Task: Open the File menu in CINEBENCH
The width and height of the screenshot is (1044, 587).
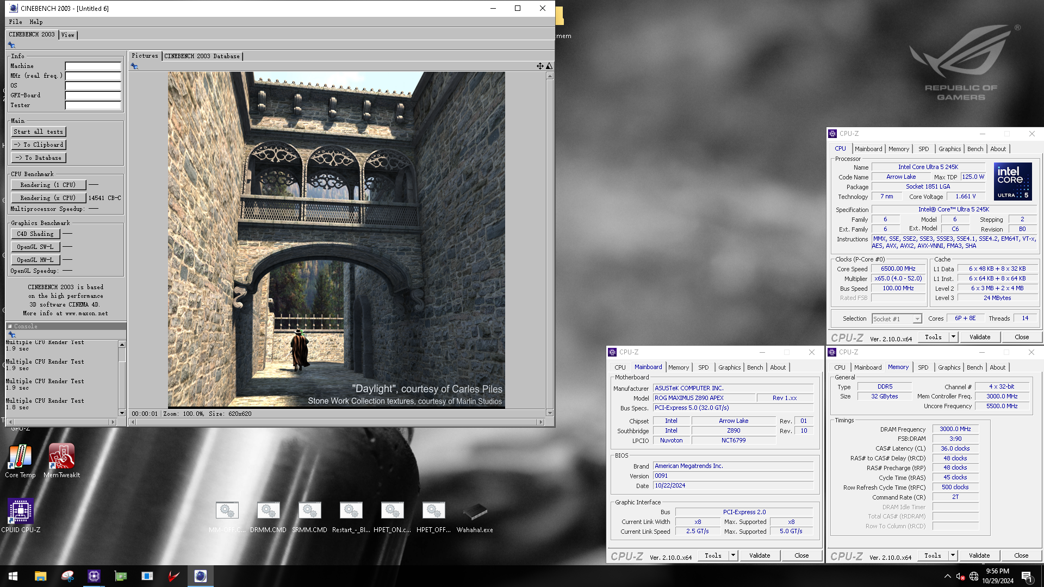Action: point(15,22)
